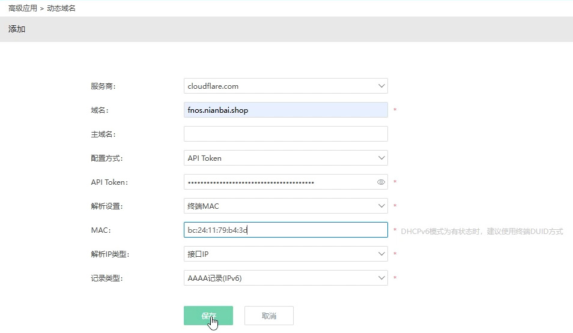Image resolution: width=573 pixels, height=333 pixels.
Task: Open the 解析设置 dropdown showing 终端MAC
Action: click(285, 206)
